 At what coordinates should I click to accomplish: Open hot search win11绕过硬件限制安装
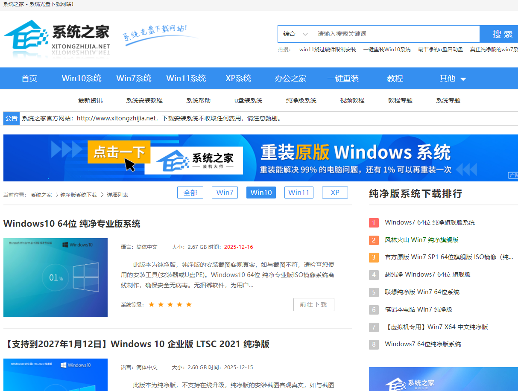click(x=328, y=50)
